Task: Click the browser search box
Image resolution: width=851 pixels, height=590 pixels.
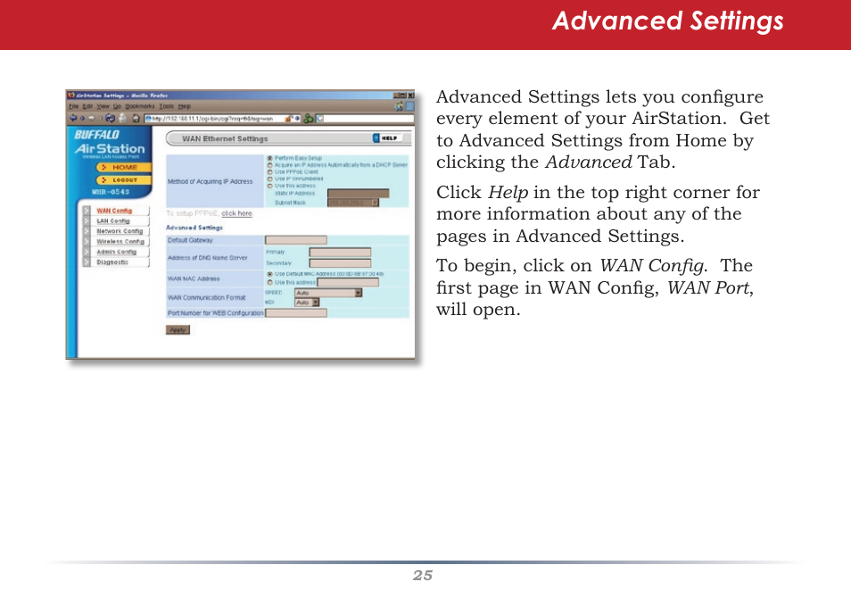Action: coord(365,118)
